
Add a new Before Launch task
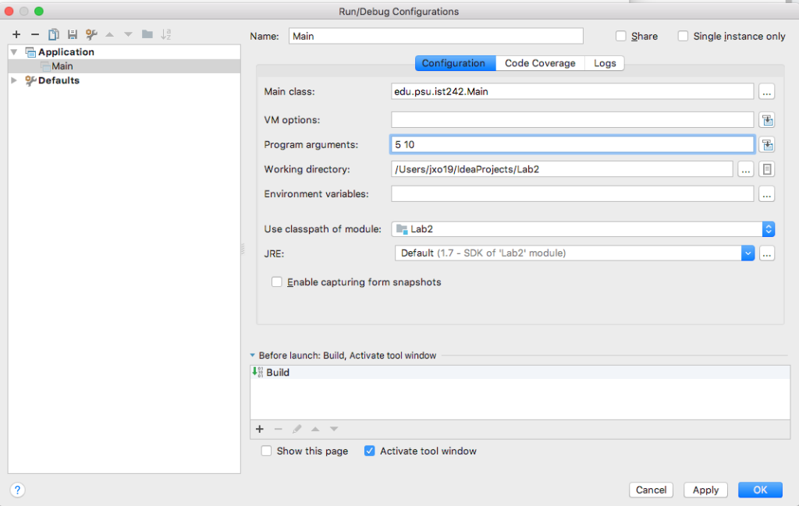(x=260, y=429)
